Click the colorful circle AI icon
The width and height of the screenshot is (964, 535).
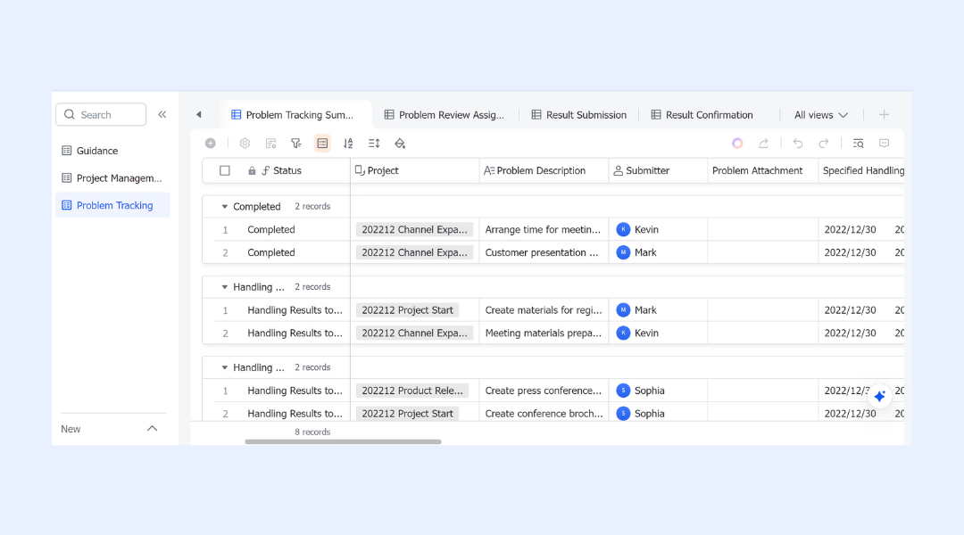click(737, 144)
